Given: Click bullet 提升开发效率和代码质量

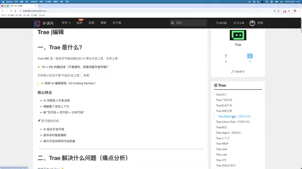Looking at the screenshot, I should 59,141.
